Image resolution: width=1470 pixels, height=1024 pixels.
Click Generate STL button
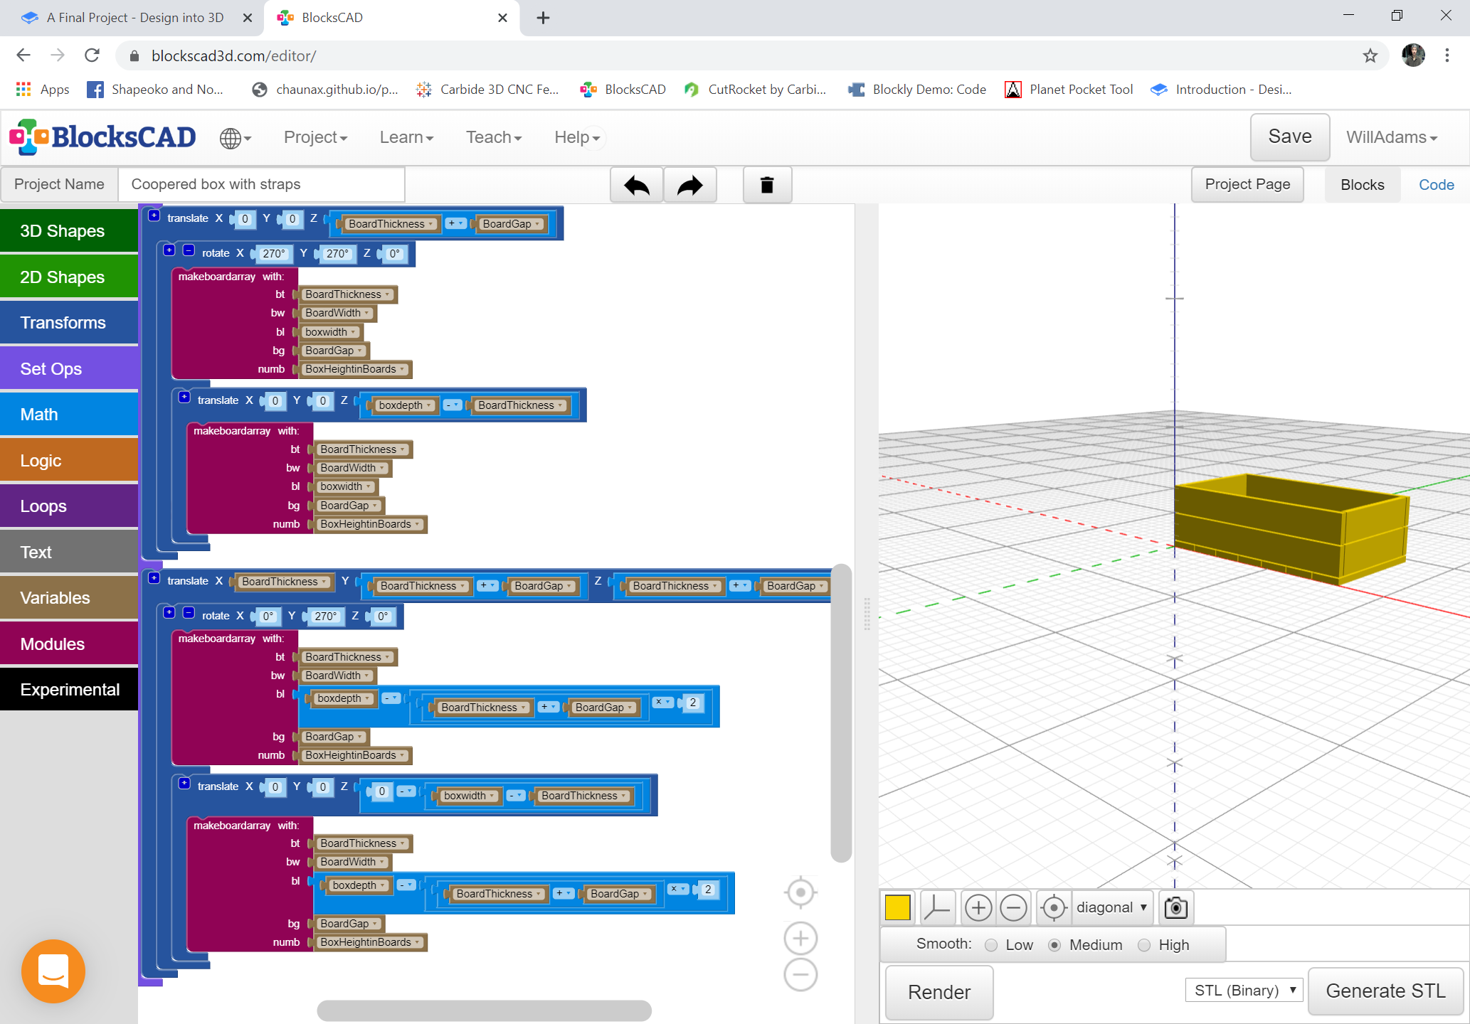click(x=1385, y=991)
